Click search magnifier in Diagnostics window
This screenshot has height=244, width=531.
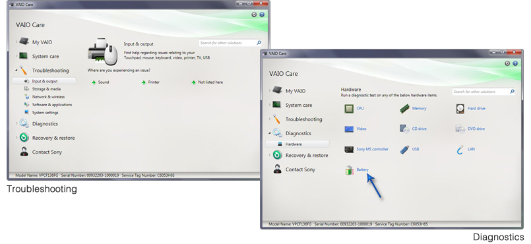click(x=512, y=92)
